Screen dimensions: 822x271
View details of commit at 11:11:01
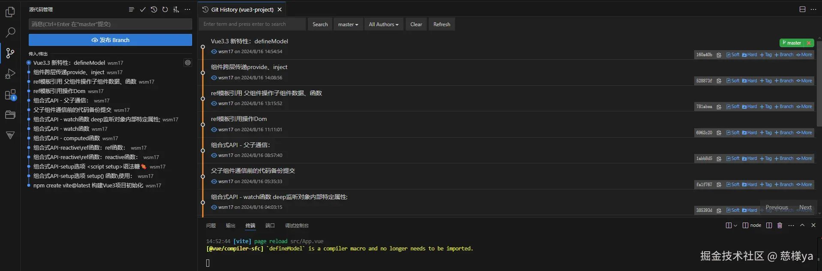[214, 129]
